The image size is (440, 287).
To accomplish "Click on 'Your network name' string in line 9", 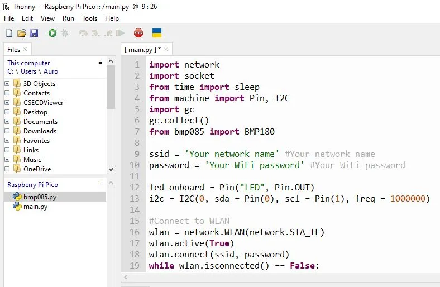I will click(x=232, y=154).
